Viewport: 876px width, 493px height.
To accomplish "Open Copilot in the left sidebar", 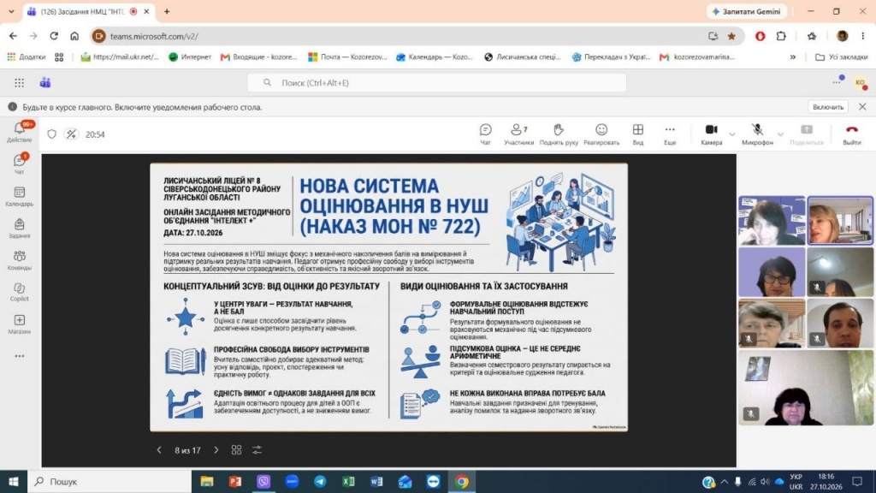I will 20,292.
